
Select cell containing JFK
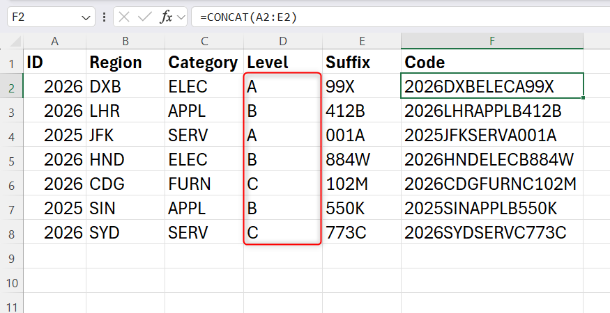125,134
